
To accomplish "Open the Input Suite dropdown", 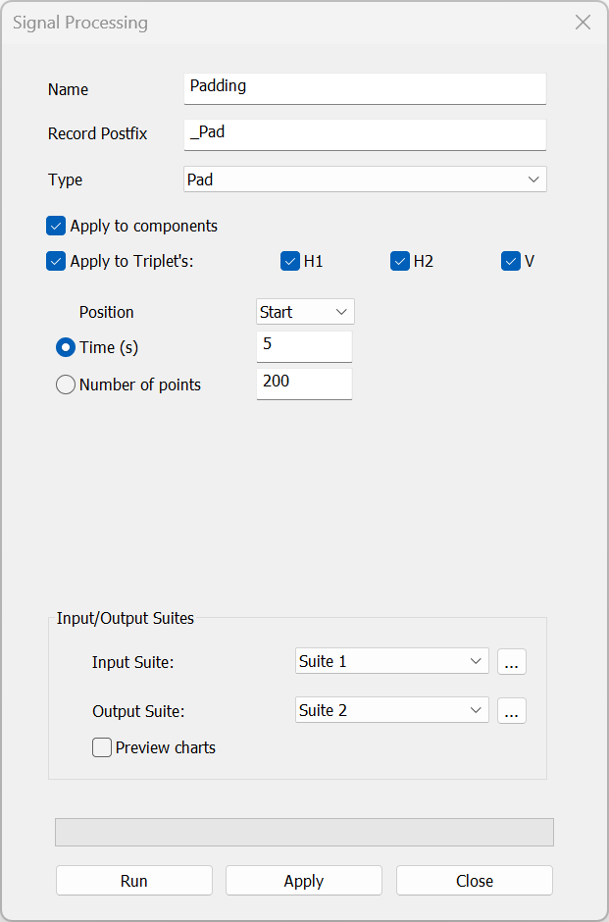I will [x=391, y=661].
